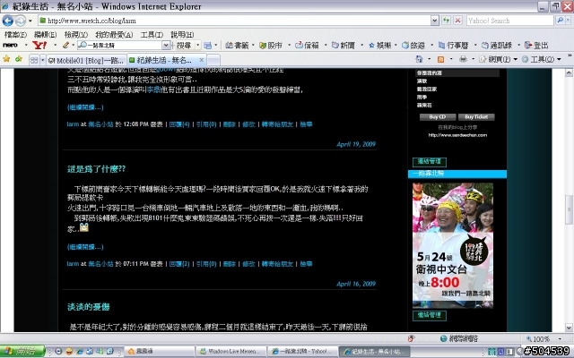Open the 我的最愛(A) menu
The image size is (574, 358).
coord(114,35)
